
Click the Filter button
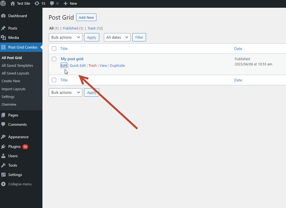[x=139, y=37]
